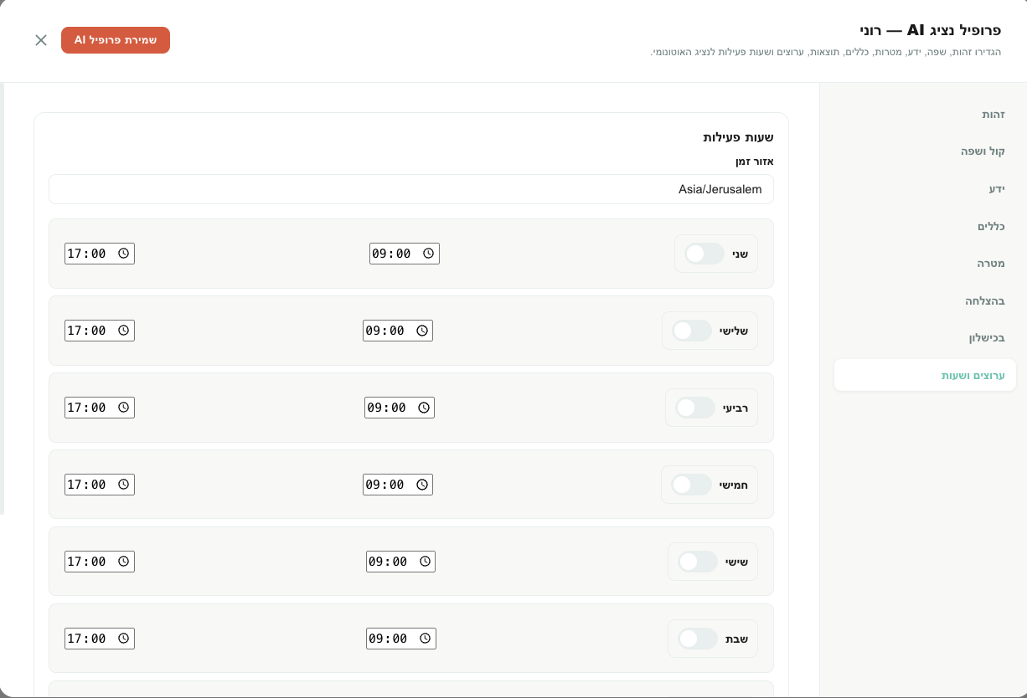Change the רביעי end time field
Image resolution: width=1027 pixels, height=698 pixels.
tap(100, 408)
